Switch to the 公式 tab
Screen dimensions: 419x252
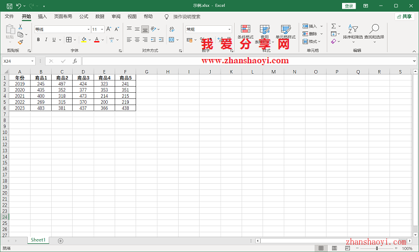click(84, 17)
